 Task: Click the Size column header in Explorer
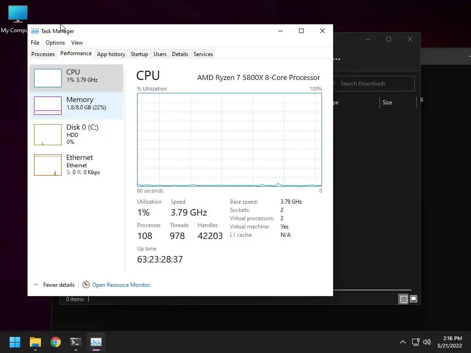(387, 102)
